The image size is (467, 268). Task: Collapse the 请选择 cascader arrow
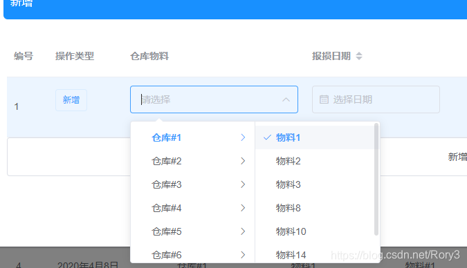[x=286, y=99]
